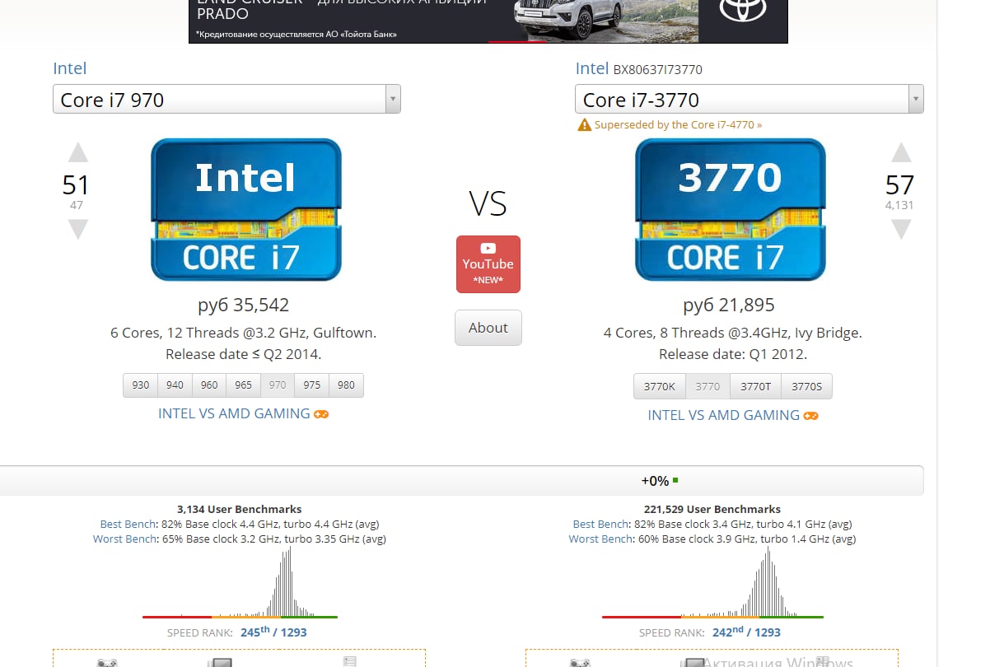990x667 pixels.
Task: Open the Toyota Land Cruiser Prado ad
Action: point(488,21)
